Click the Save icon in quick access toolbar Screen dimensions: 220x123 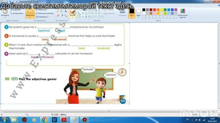(x=7, y=2)
